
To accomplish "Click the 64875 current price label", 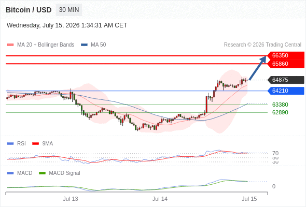I will coord(286,80).
